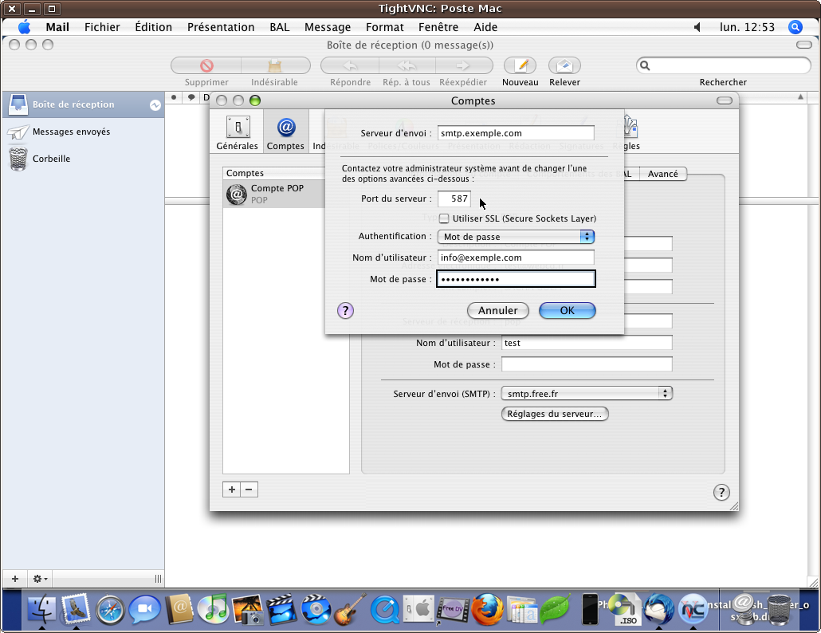Launch iMovie from the dock

(x=281, y=609)
